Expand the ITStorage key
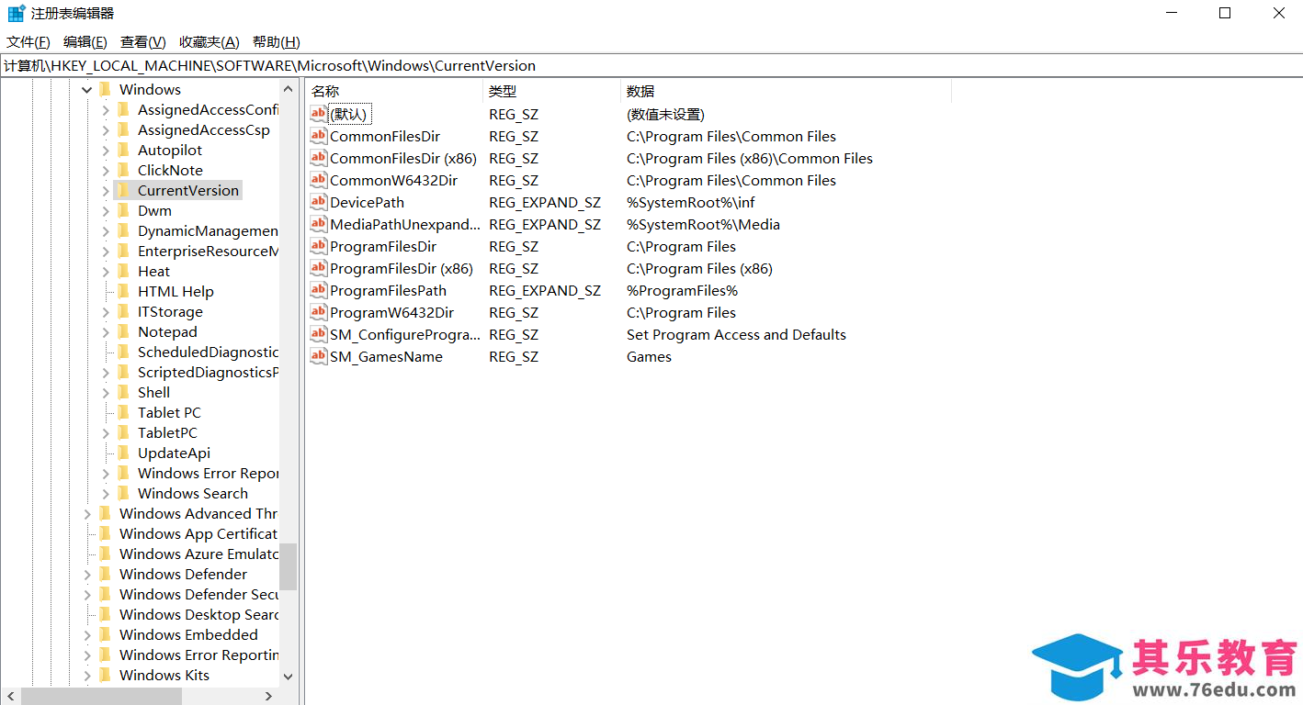This screenshot has width=1303, height=705. 106,312
